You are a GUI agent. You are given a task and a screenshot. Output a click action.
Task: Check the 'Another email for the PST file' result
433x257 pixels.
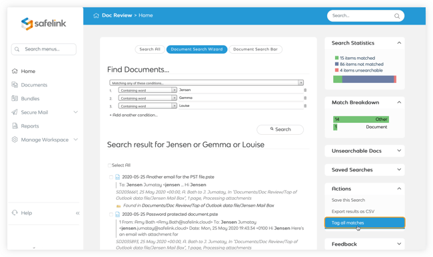click(x=111, y=177)
